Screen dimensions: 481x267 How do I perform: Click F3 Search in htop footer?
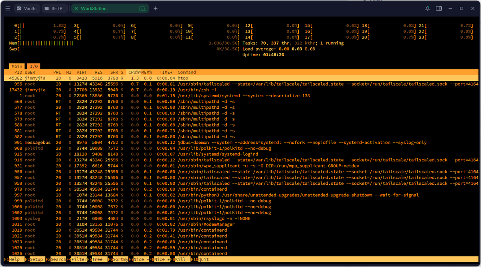56,259
